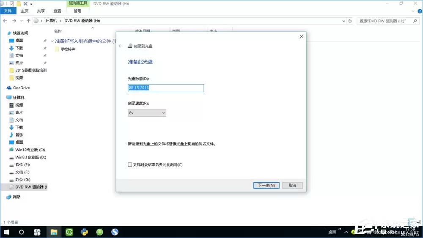
Task: Open the Windows Start menu
Action: point(6,232)
